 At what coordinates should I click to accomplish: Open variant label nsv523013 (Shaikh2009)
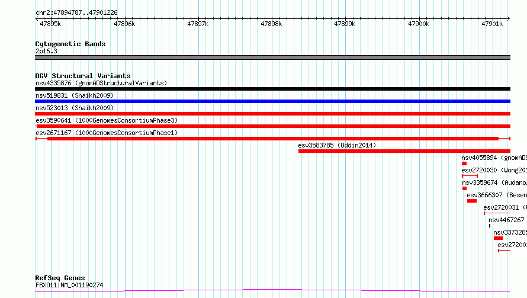pos(75,108)
